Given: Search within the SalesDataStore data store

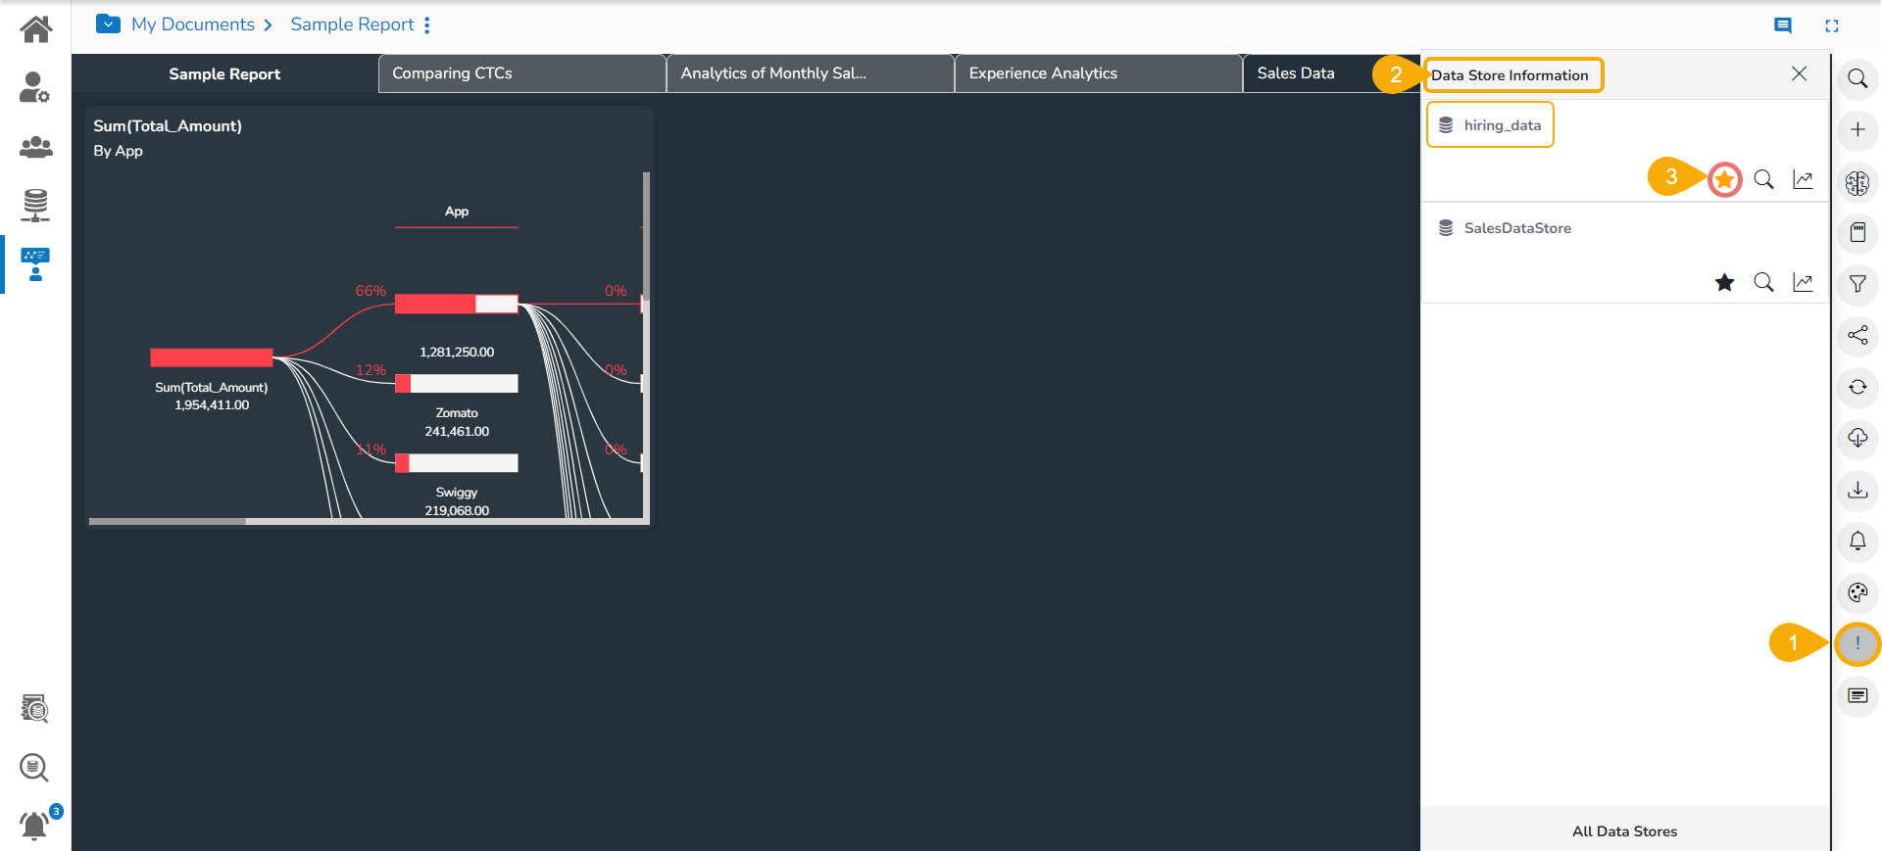Looking at the screenshot, I should click(x=1763, y=282).
